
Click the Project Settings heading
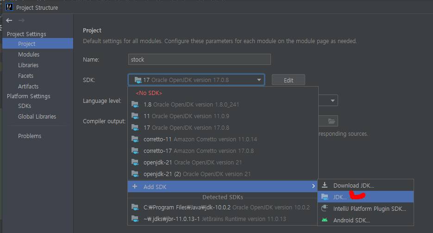pyautogui.click(x=26, y=34)
